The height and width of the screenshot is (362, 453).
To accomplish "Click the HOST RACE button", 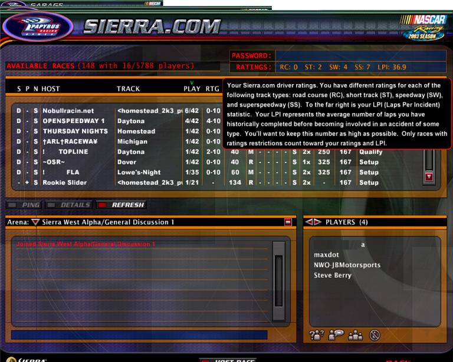I will 228,360.
